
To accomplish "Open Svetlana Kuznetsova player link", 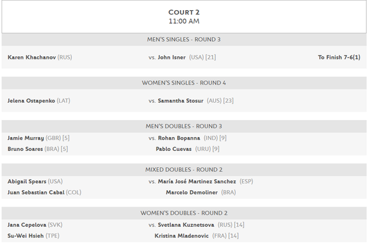I will [186, 225].
